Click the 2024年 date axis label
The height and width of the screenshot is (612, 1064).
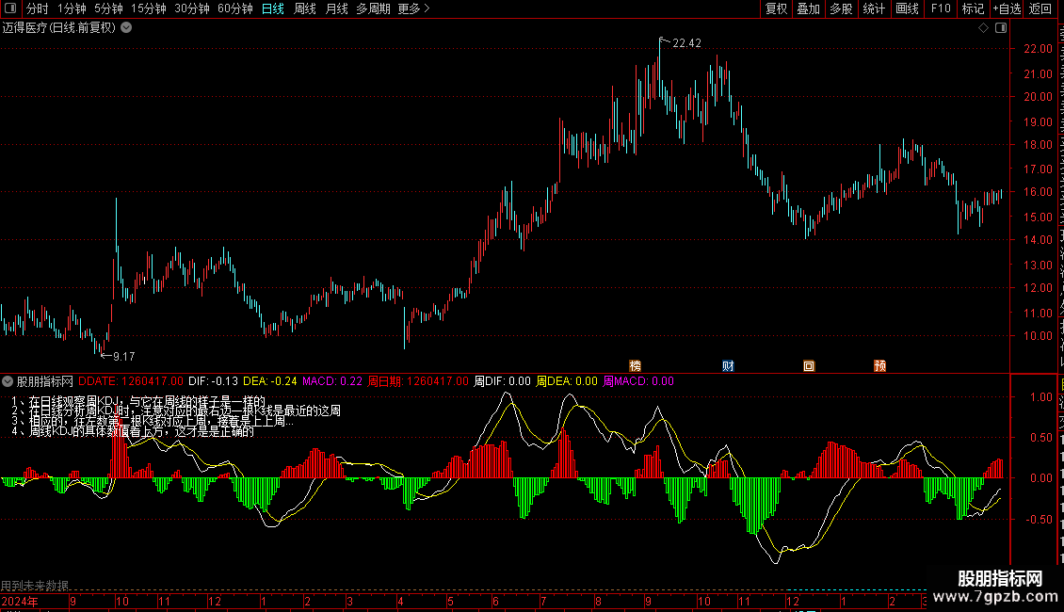point(20,601)
